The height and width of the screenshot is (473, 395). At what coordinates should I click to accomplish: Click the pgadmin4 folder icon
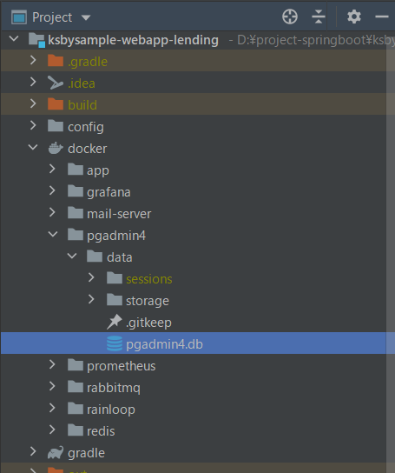76,235
